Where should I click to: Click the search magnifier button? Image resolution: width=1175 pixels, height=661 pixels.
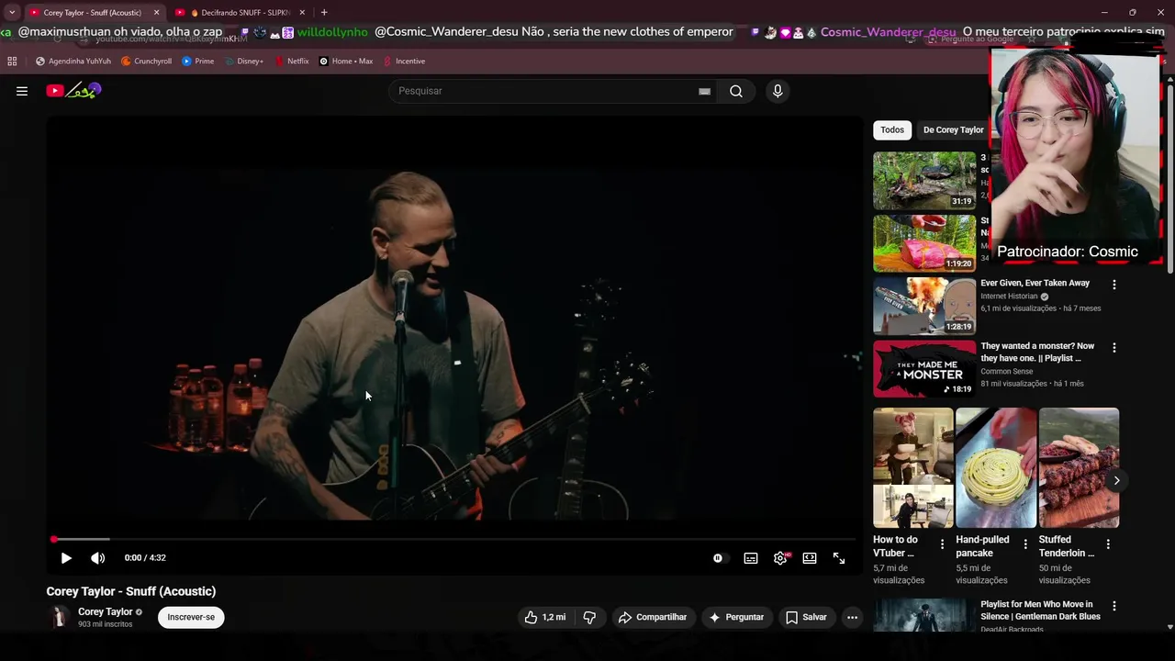(x=736, y=91)
